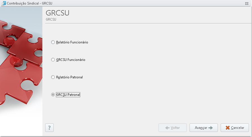Select the Relatório Funcionário radio circle
The image size is (252, 137).
pyautogui.click(x=53, y=42)
